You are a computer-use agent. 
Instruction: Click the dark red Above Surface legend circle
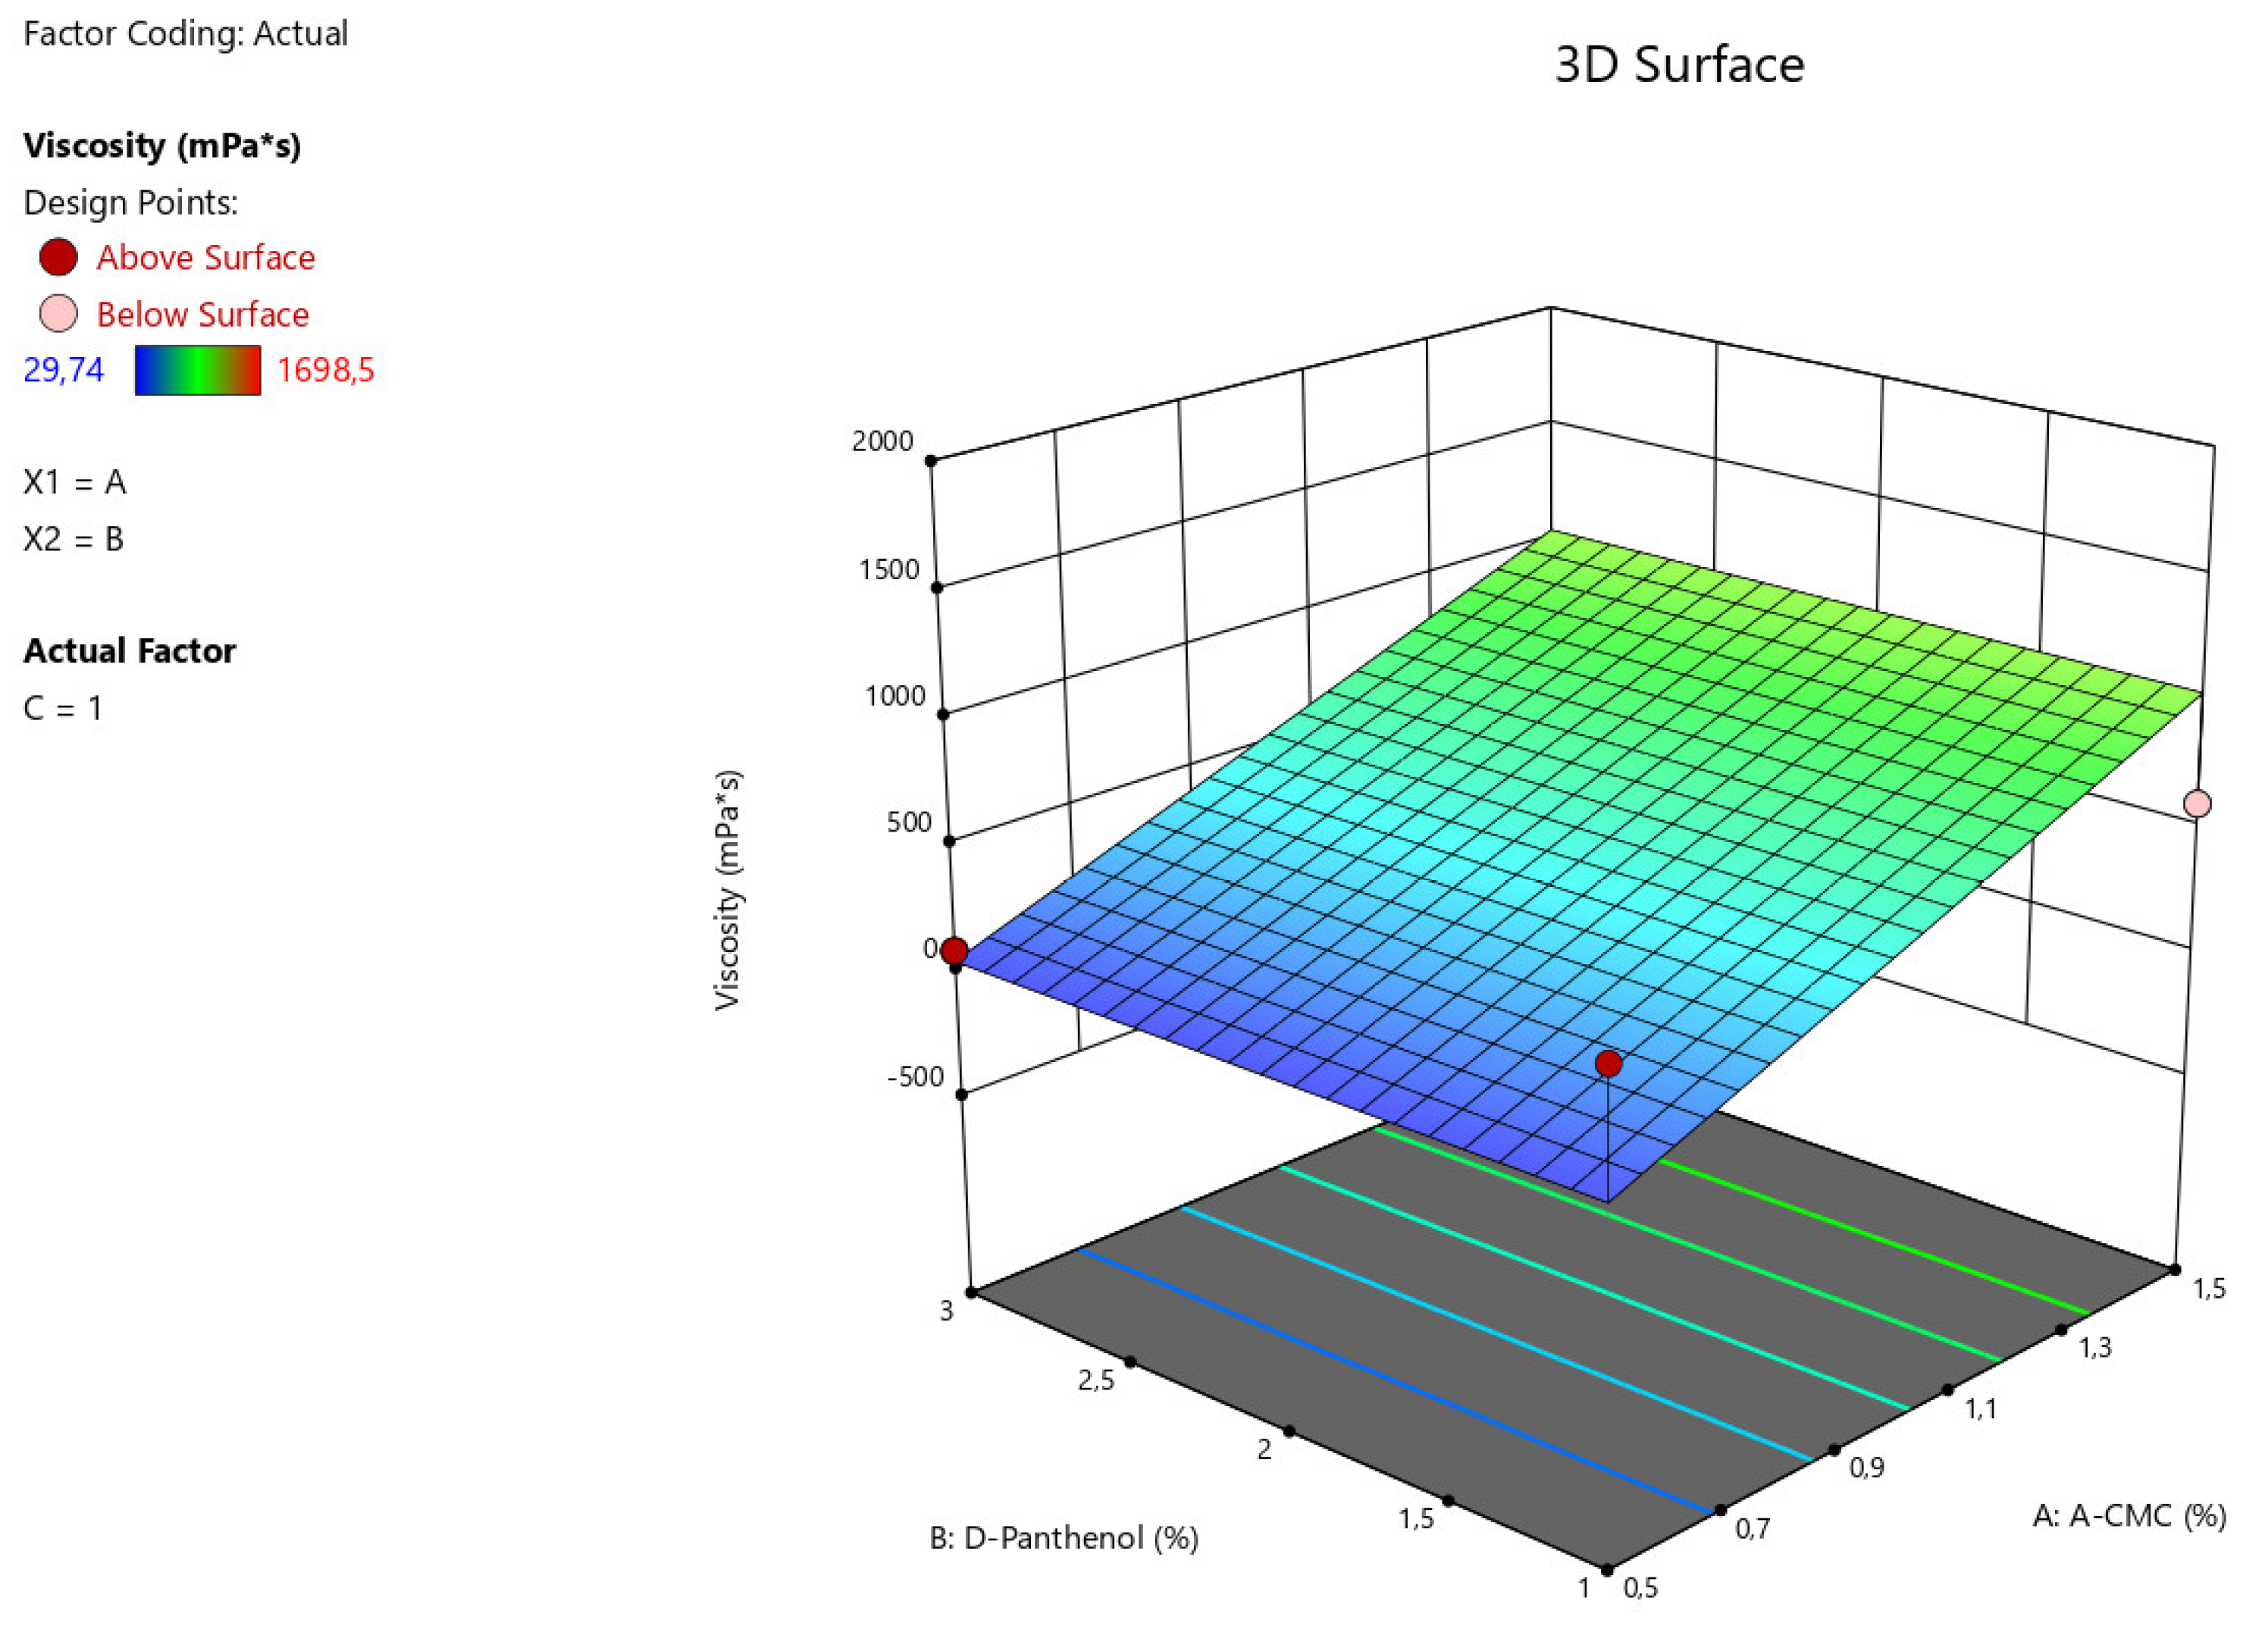(58, 257)
